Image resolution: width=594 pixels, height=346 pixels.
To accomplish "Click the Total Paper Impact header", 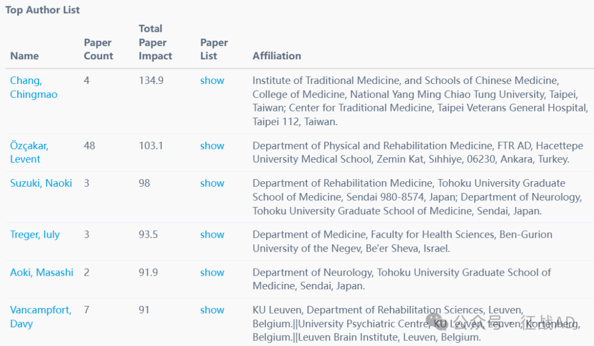I will (155, 42).
